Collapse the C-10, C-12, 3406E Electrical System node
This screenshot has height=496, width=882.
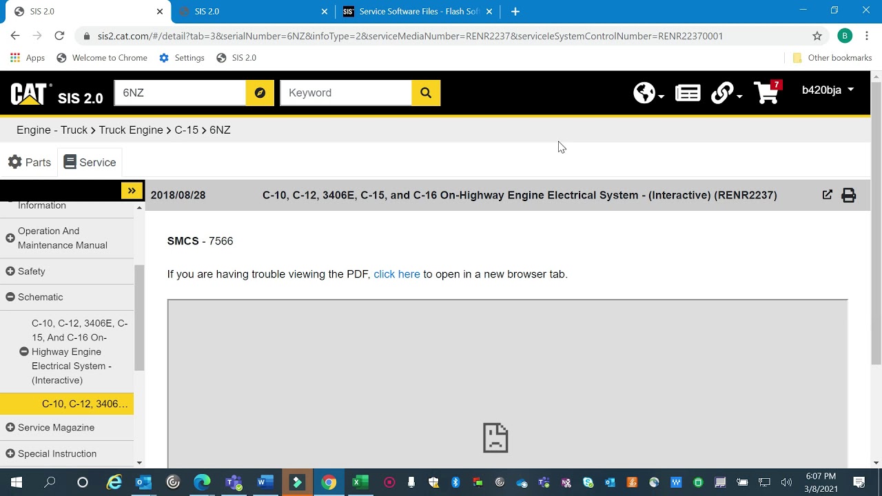pos(24,351)
